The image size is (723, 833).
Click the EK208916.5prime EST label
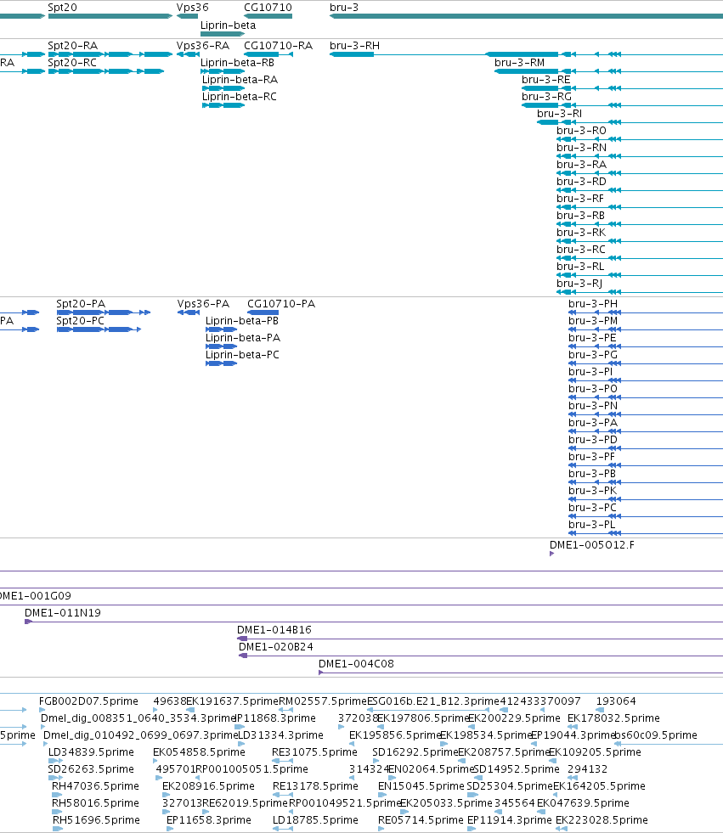tap(208, 786)
